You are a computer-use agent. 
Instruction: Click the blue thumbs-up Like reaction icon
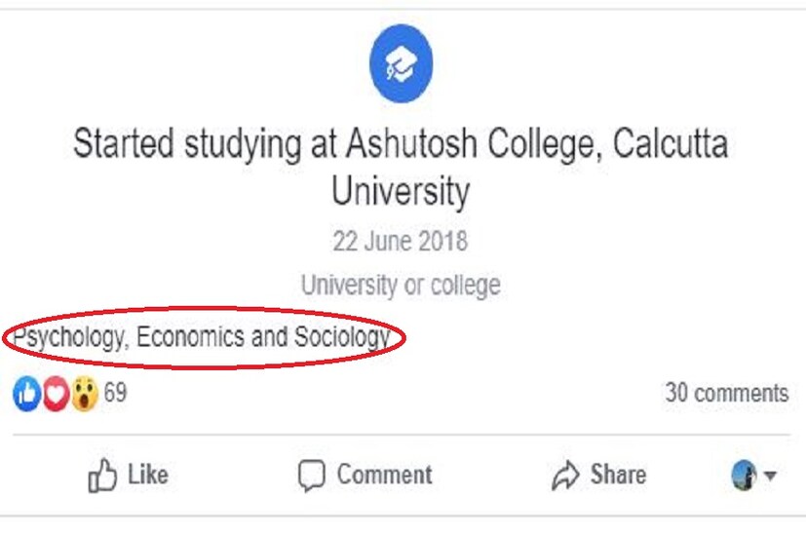tap(25, 394)
